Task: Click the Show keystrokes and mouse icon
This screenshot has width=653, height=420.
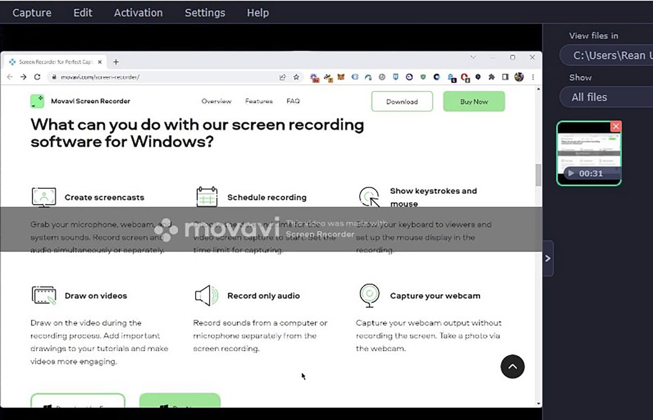Action: (x=369, y=197)
